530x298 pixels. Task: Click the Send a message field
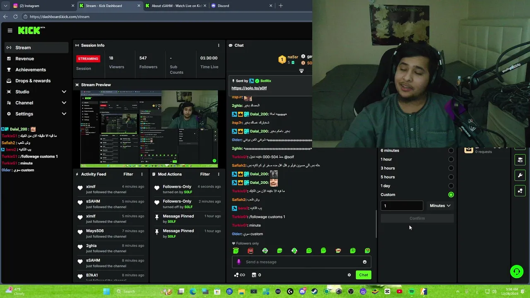click(302, 262)
